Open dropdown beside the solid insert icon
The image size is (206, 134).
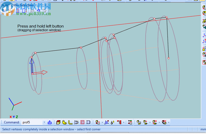coord(150,123)
